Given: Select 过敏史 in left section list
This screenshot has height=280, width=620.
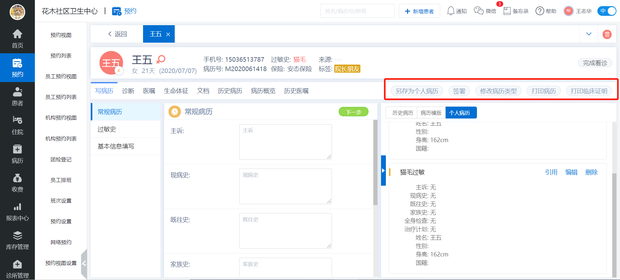Looking at the screenshot, I should [x=126, y=129].
